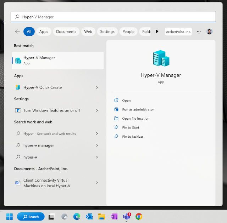Screen dimensions: 227x223
Task: Click Open in the preview pane
Action: [126, 101]
